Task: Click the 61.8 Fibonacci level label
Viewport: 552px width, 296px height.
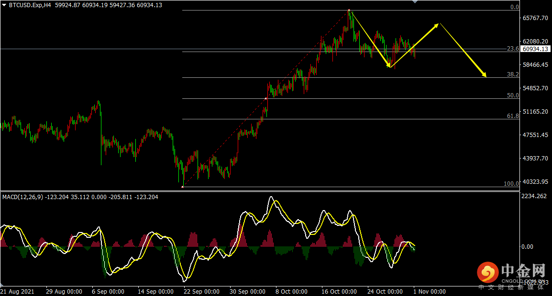Action: coord(513,116)
